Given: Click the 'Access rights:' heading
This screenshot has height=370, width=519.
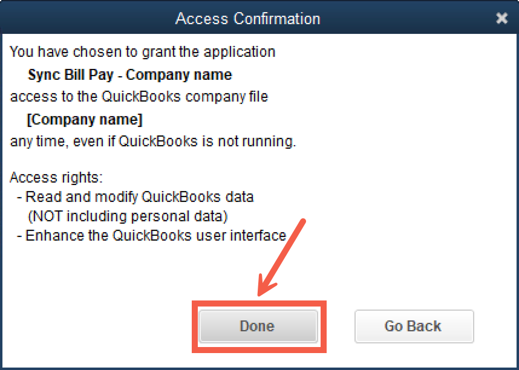Looking at the screenshot, I should 57,178.
